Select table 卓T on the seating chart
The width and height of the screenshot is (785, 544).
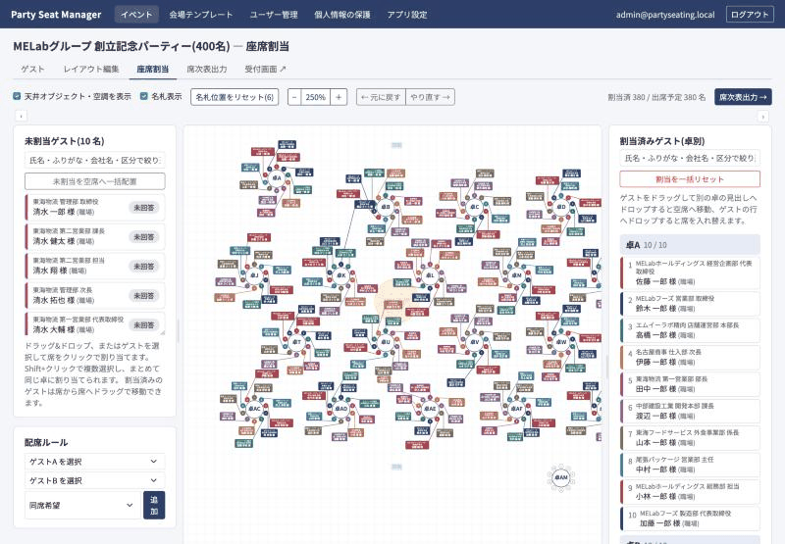click(x=297, y=342)
